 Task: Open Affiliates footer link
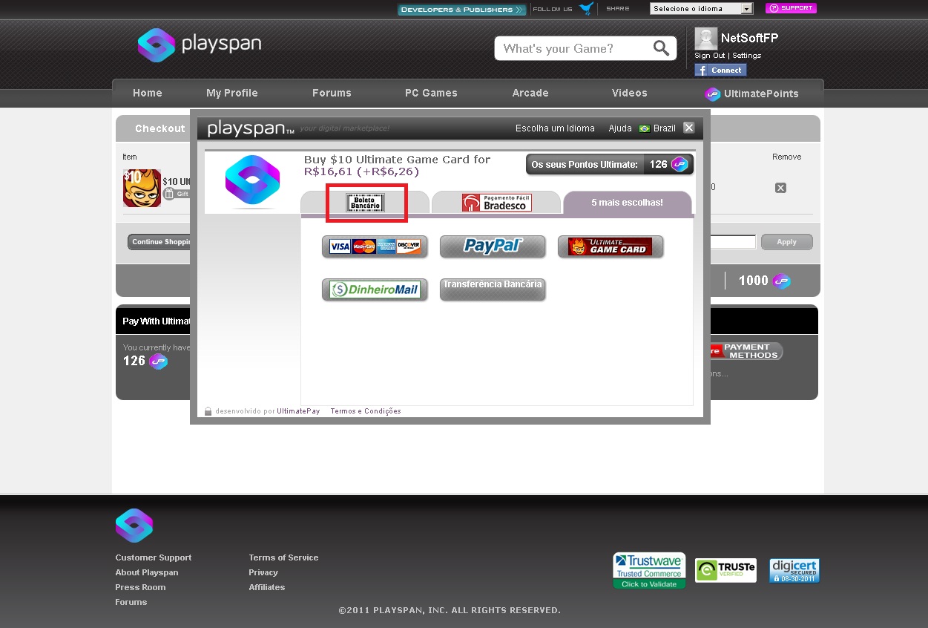coord(267,587)
